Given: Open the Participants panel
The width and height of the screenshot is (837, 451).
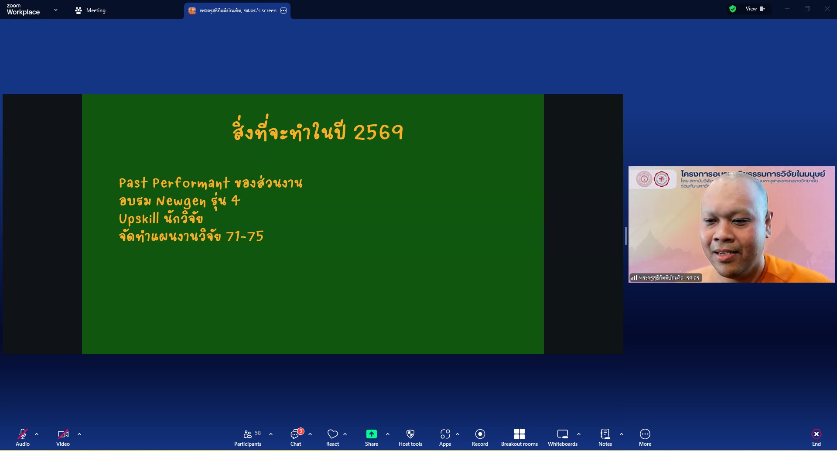Looking at the screenshot, I should click(x=248, y=437).
